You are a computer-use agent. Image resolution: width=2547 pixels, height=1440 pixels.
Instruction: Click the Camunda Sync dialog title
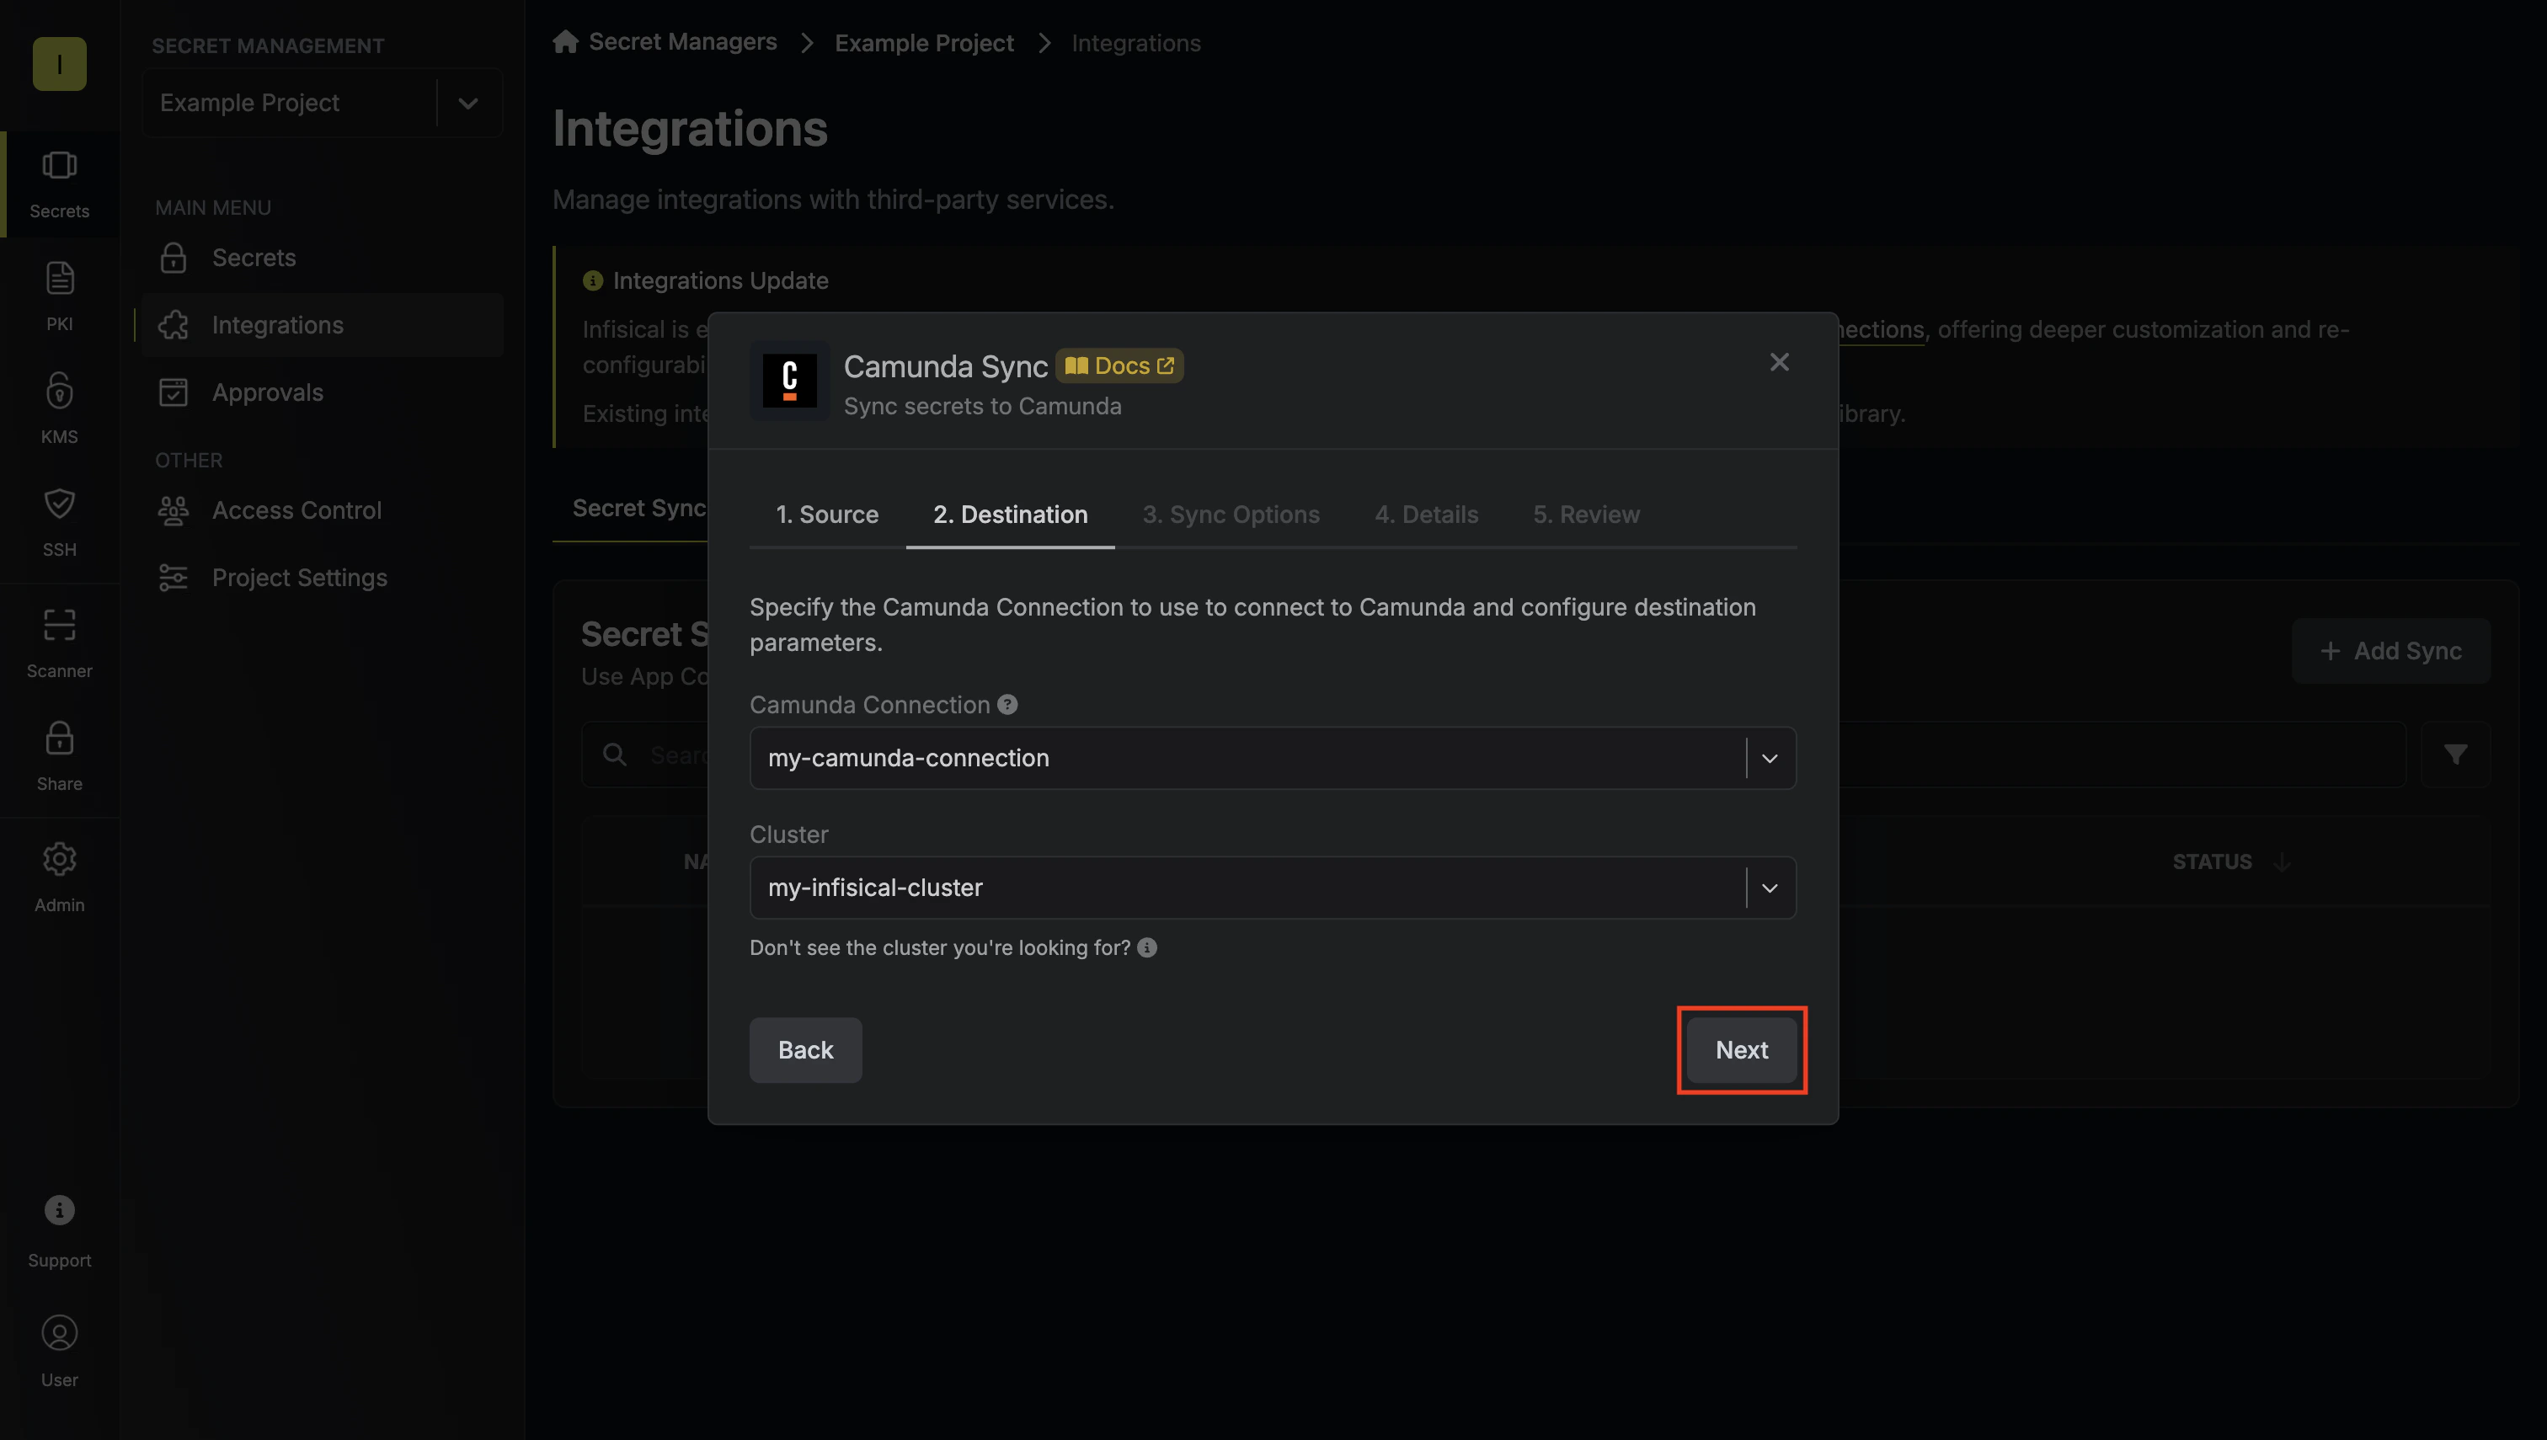[945, 366]
